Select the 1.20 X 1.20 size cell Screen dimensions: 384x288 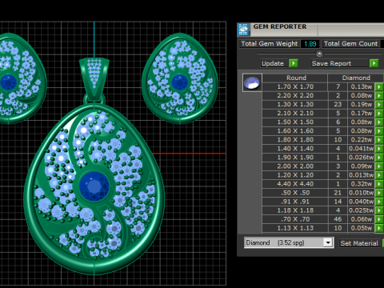(x=295, y=175)
